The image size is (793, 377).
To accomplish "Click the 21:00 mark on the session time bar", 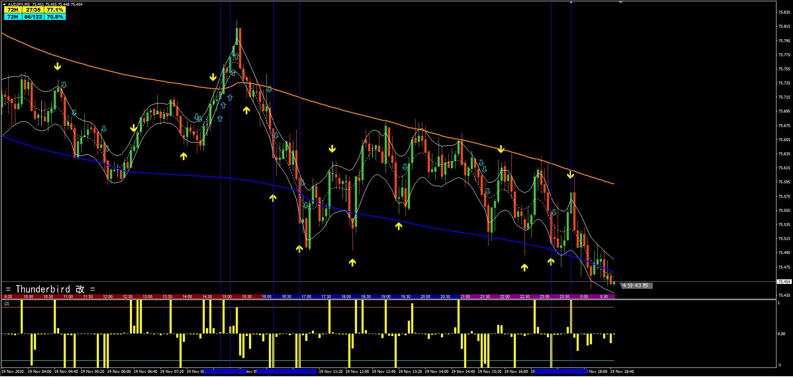I will click(x=465, y=296).
